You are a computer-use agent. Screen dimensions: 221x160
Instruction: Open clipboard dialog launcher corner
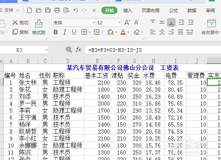click(46, 38)
